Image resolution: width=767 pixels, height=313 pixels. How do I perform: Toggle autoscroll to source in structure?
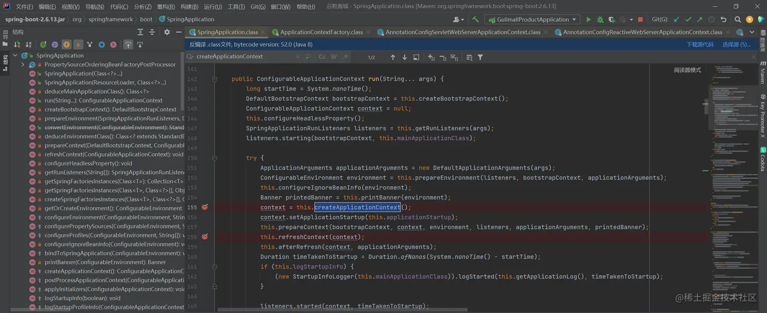point(128,45)
